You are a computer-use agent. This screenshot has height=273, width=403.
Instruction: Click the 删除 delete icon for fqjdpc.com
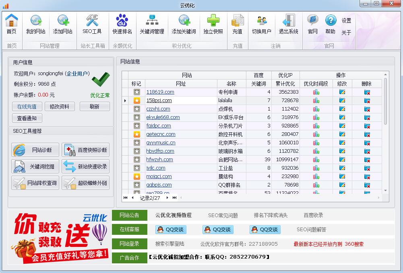(x=367, y=125)
